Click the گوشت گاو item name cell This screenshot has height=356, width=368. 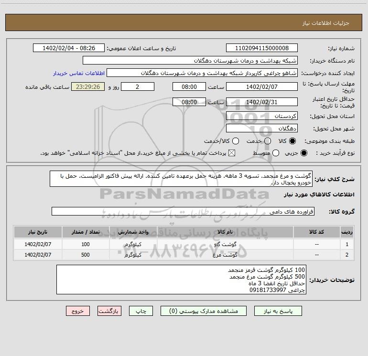(225, 244)
